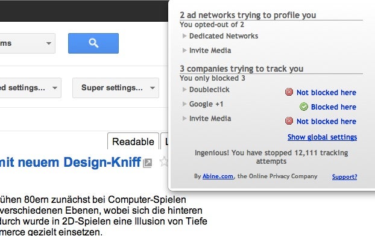Open the dropdown left of search button
The height and width of the screenshot is (236, 375).
pos(28,43)
